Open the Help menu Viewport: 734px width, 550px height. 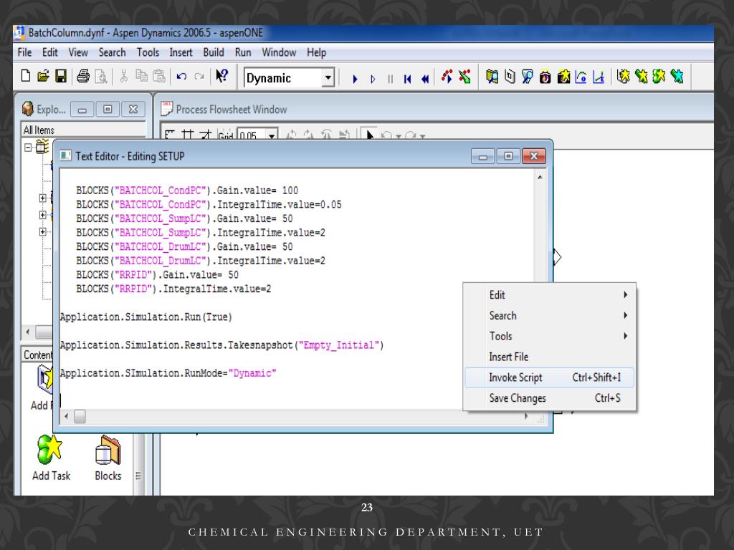[x=316, y=52]
